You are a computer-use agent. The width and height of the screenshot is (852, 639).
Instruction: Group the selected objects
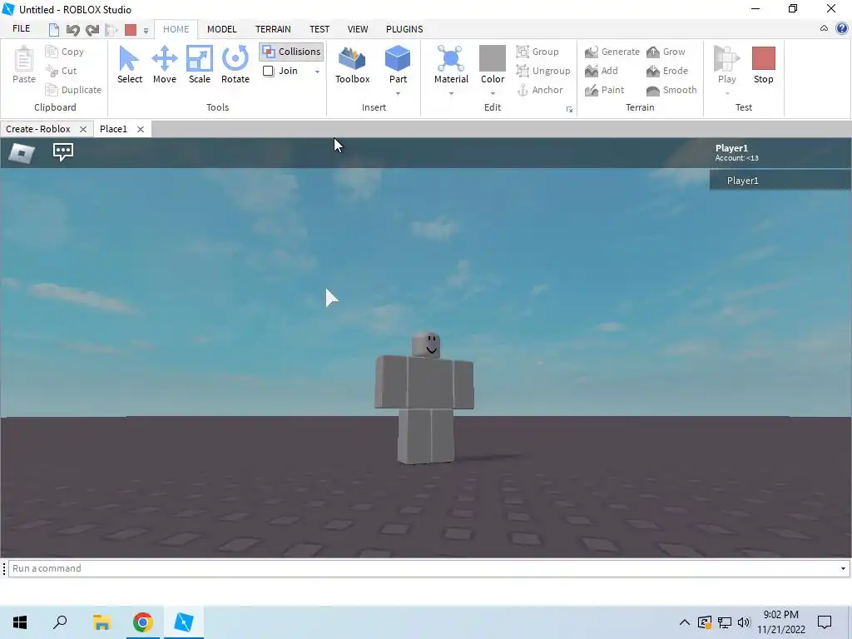tap(537, 52)
